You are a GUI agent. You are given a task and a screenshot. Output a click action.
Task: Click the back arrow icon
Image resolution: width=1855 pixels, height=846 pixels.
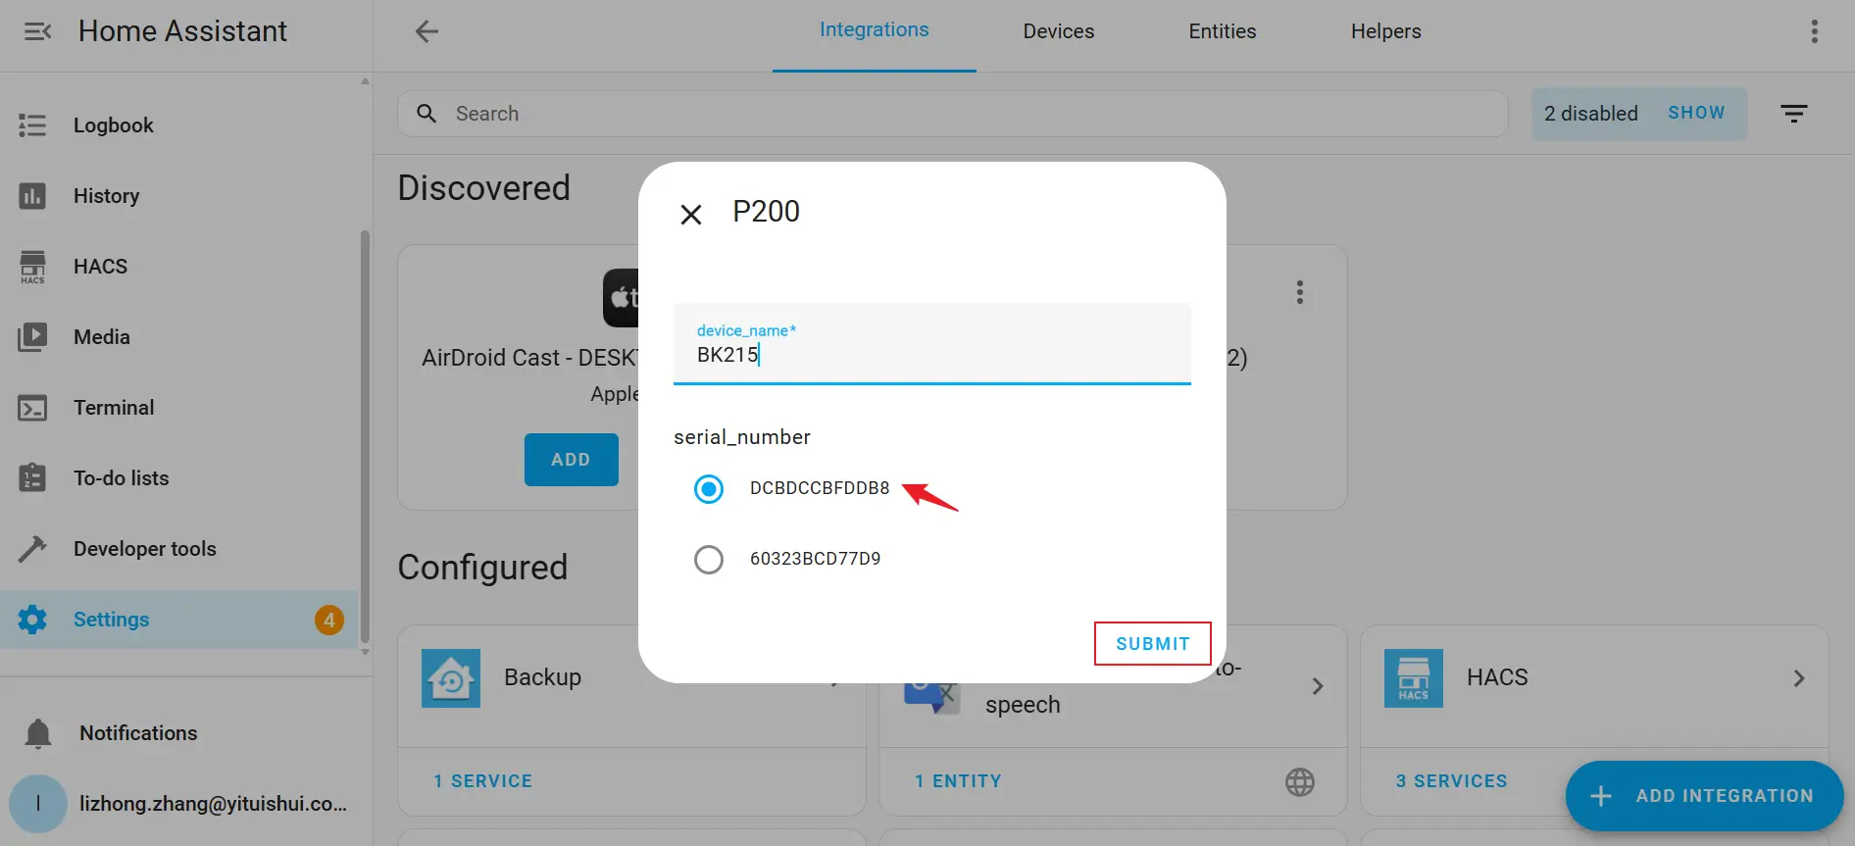coord(426,31)
